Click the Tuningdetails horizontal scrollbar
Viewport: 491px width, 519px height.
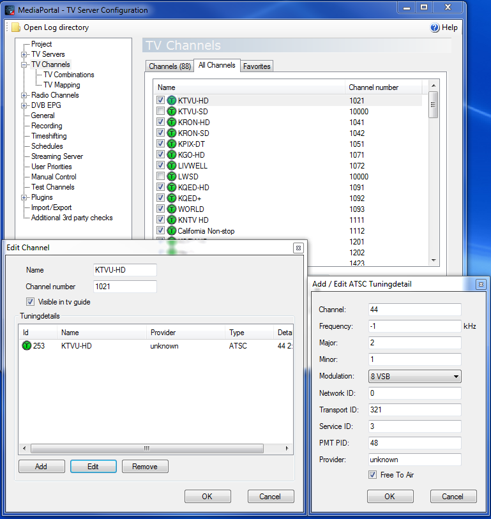147,448
